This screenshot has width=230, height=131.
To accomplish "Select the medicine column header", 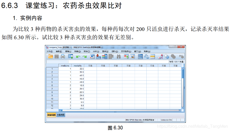I will 65,66.
